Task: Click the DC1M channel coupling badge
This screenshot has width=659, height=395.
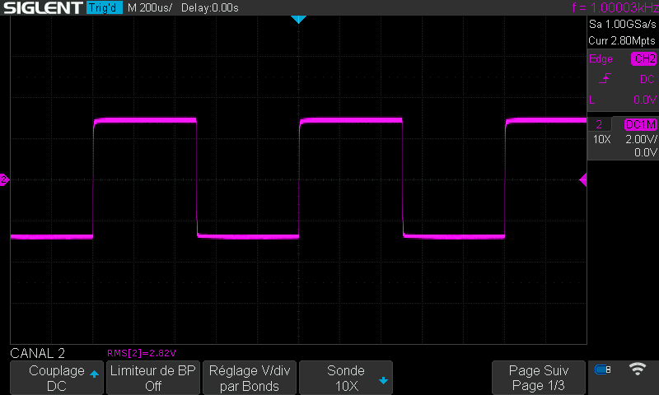Action: click(x=640, y=124)
